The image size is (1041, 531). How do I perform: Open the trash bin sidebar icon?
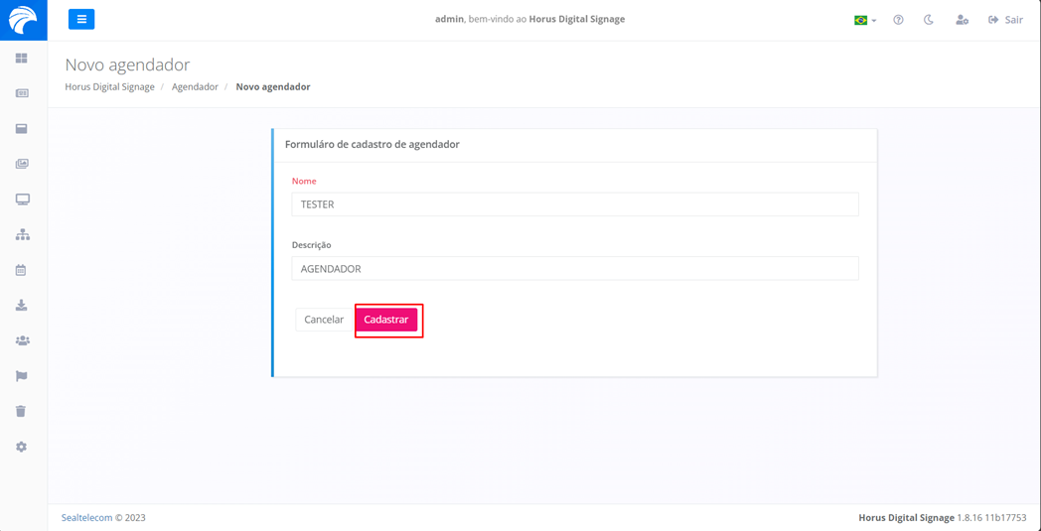click(21, 411)
